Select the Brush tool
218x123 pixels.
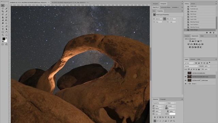coord(6,14)
